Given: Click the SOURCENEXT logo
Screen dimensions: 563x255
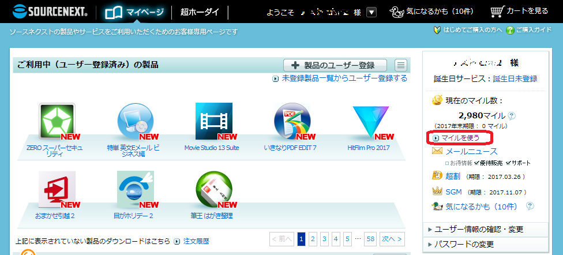Looking at the screenshot, I should (50, 12).
